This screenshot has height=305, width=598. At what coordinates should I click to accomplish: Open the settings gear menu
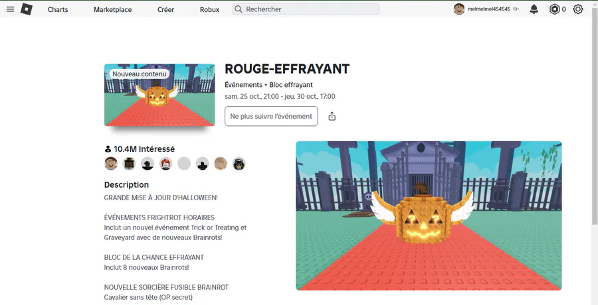[x=578, y=9]
